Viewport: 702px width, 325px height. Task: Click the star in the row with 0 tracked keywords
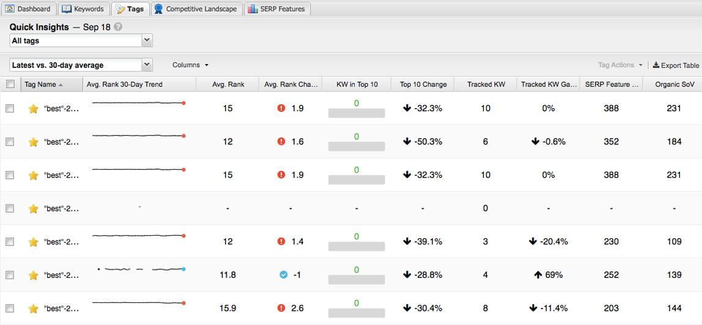(33, 208)
